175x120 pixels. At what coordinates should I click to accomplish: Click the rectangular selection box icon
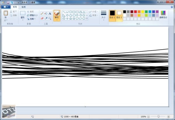point(23,13)
